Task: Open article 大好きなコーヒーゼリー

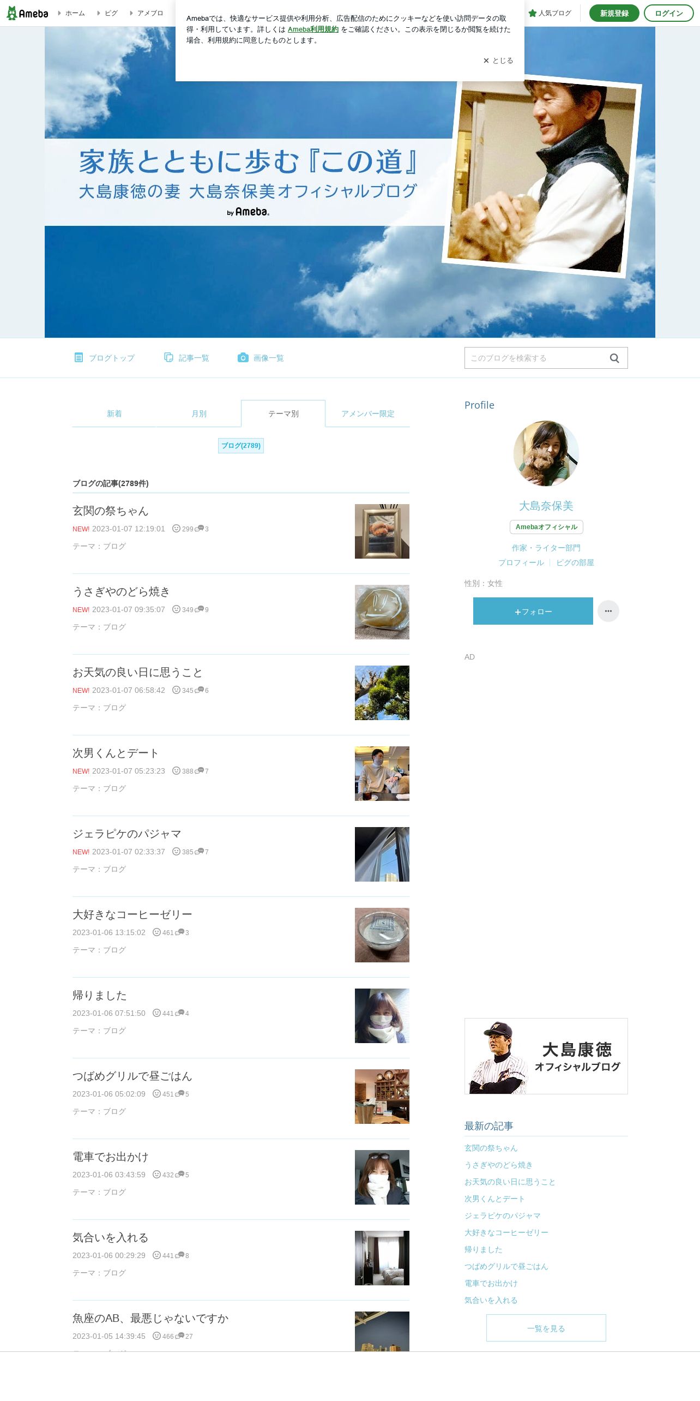Action: [x=132, y=914]
